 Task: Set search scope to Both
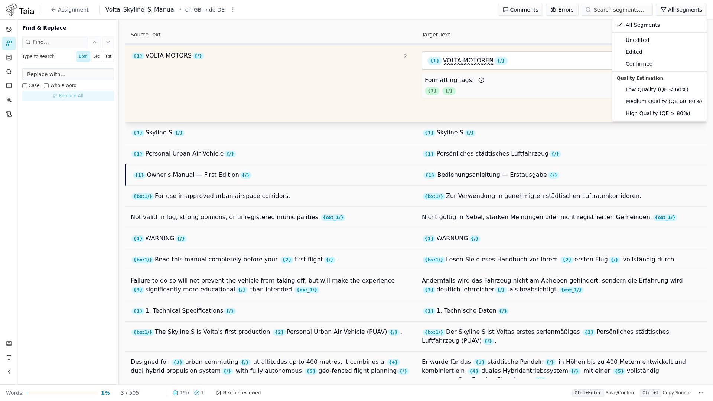click(x=83, y=56)
